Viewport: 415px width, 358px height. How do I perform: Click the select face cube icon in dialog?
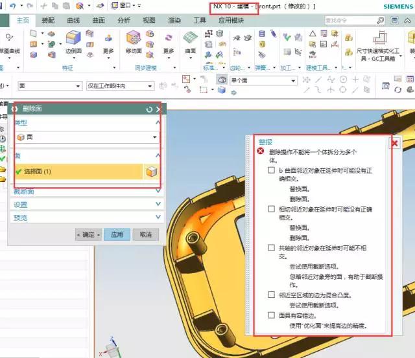(151, 172)
